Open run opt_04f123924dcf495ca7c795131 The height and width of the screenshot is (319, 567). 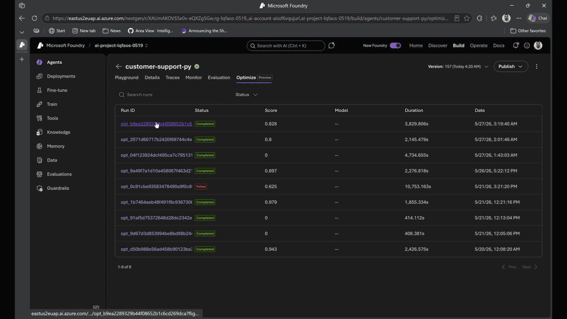[x=156, y=155]
